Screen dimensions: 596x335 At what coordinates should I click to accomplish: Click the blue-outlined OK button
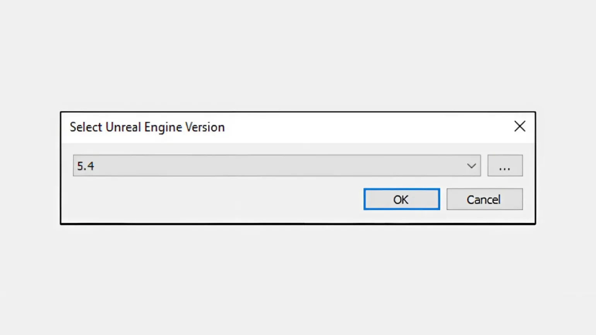[401, 199]
